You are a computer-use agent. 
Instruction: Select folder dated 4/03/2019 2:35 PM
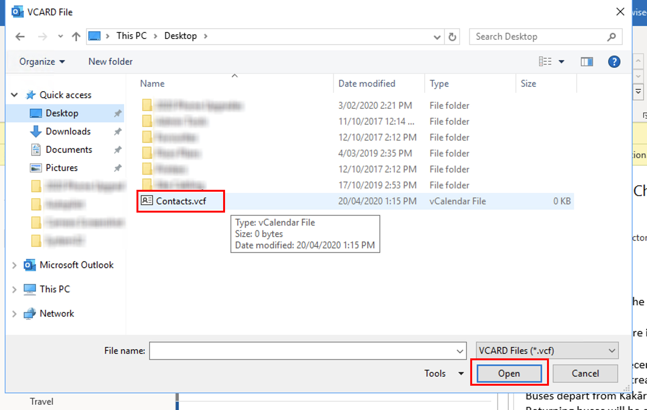click(x=356, y=153)
